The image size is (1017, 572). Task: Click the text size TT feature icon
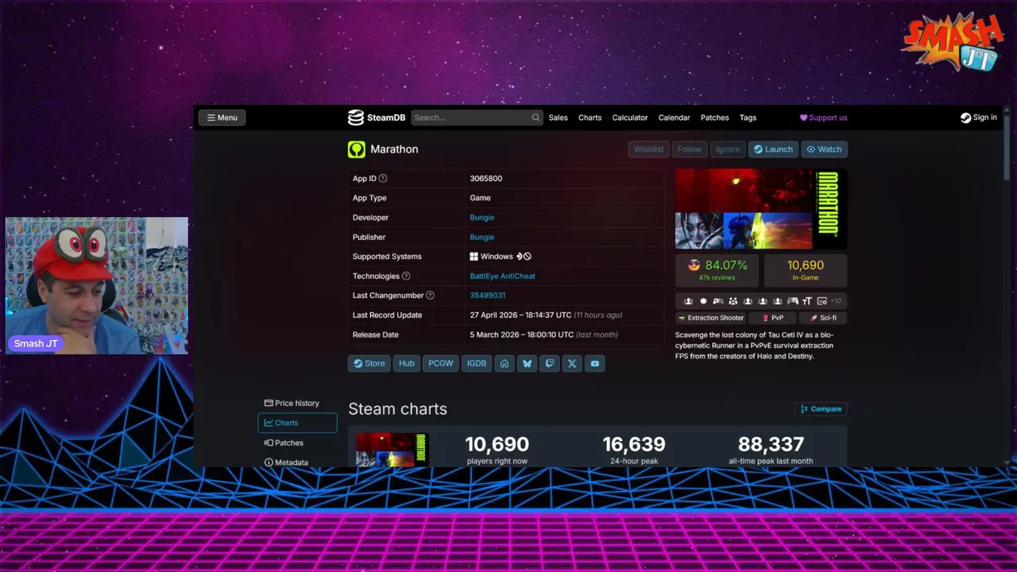tap(806, 301)
